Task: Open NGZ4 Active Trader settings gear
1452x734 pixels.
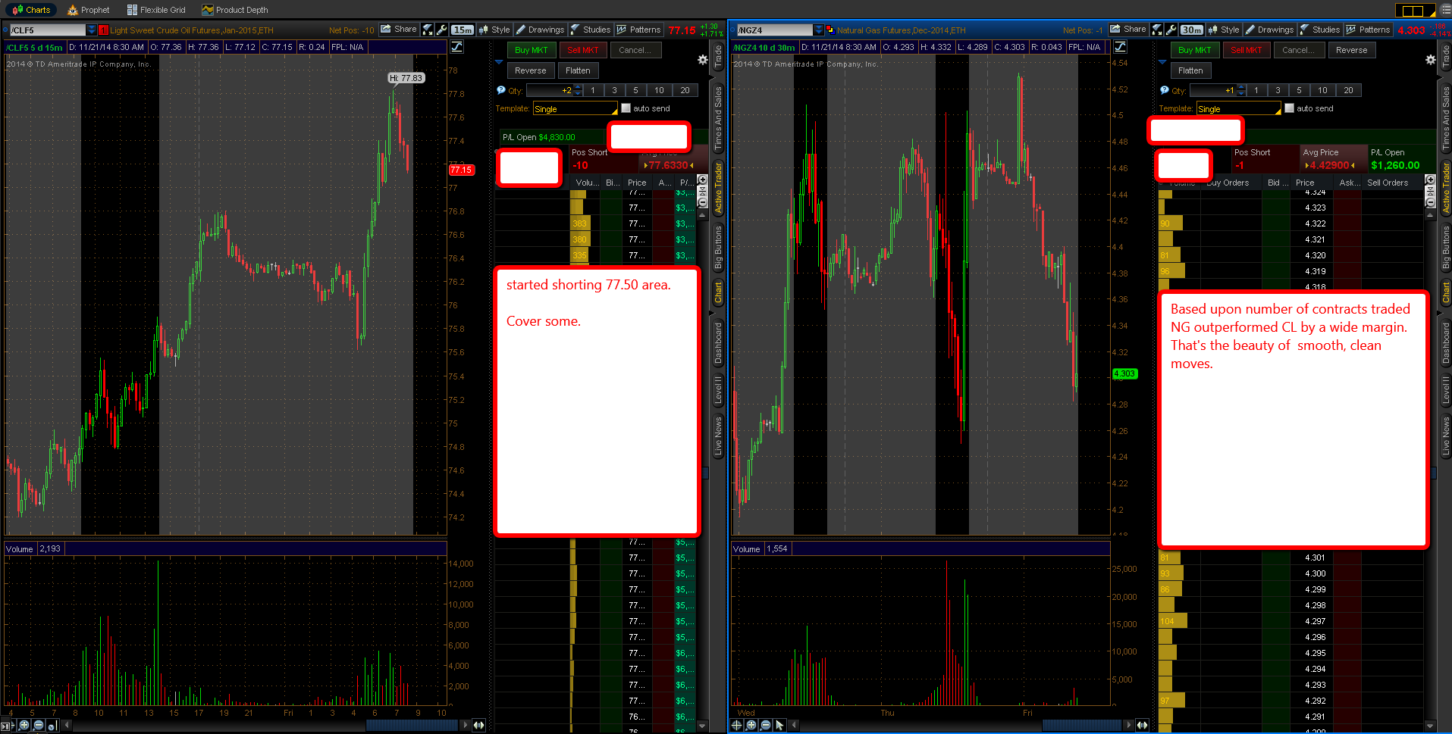Action: [x=1430, y=60]
